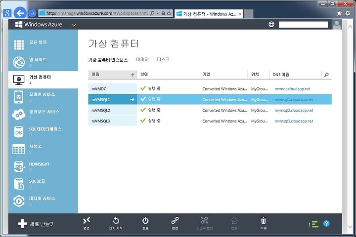Image resolution: width=356 pixels, height=237 pixels.
Task: Switch to the Images tab
Action: point(142,60)
